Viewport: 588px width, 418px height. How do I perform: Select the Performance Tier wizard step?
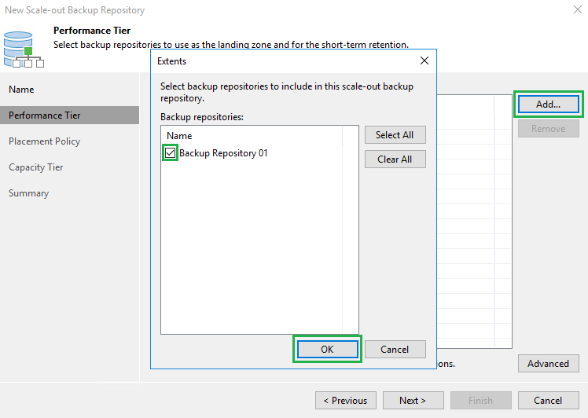[x=45, y=115]
